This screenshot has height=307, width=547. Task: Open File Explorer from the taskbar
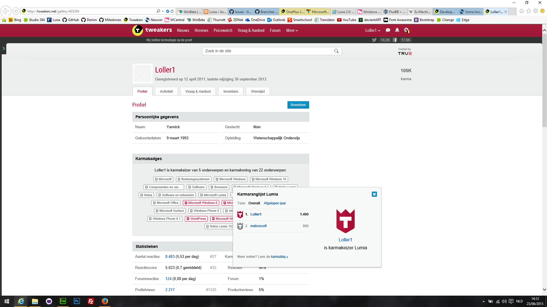(35, 301)
